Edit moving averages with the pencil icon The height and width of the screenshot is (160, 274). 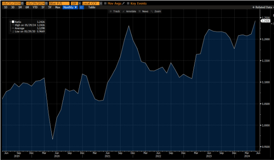123,3
